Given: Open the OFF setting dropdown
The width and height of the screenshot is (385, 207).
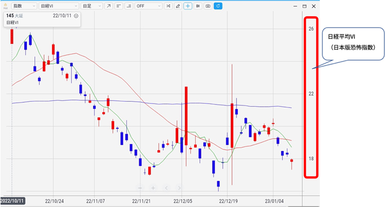Looking at the screenshot, I should point(148,6).
